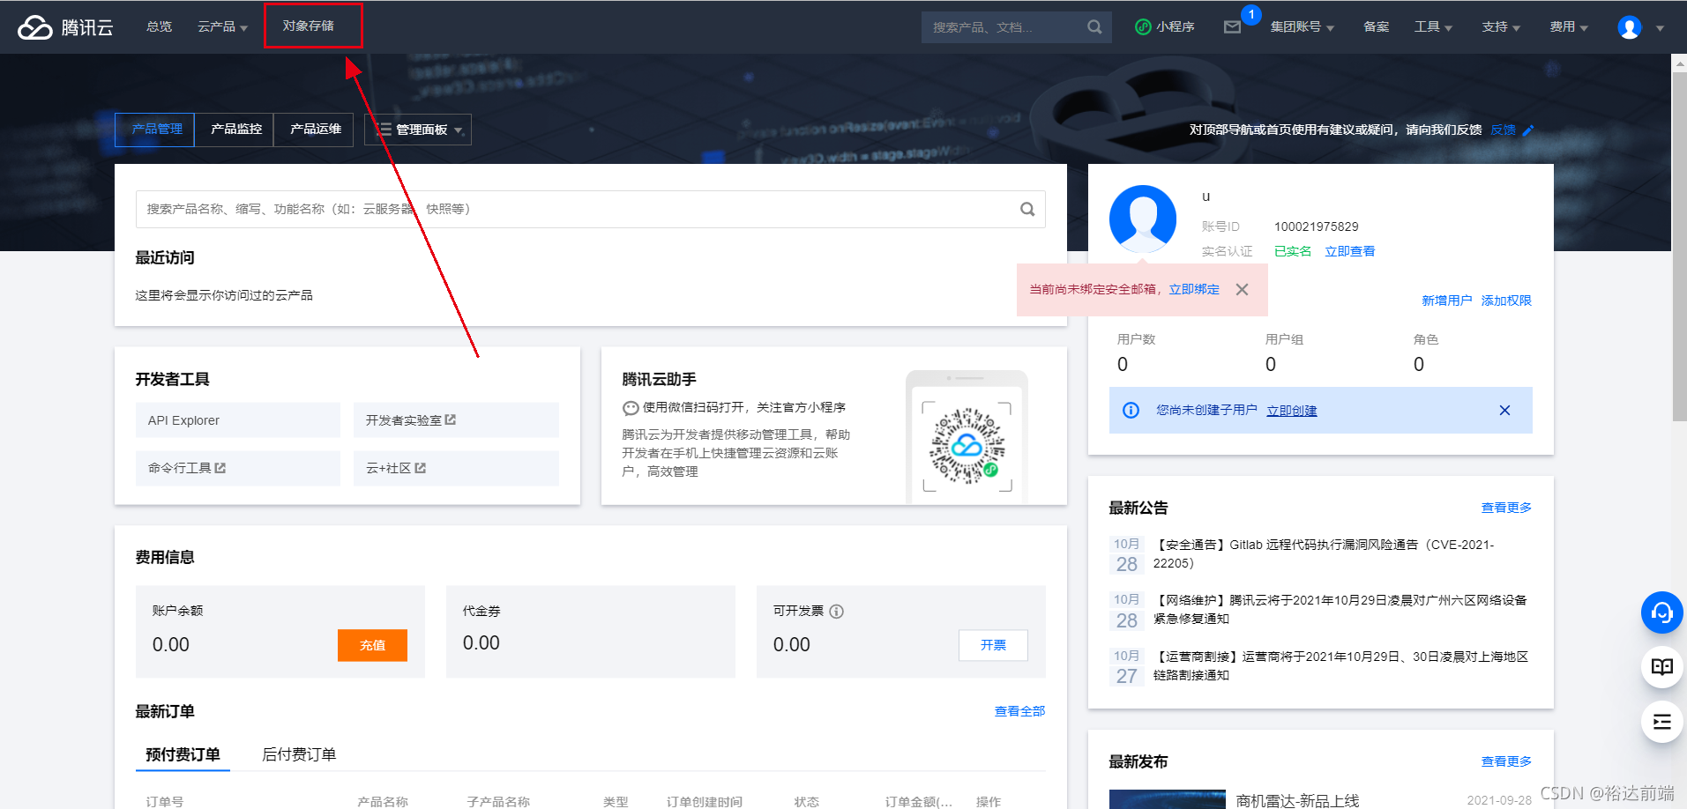Viewport: 1687px width, 809px height.
Task: Open 对象存储 in top navigation
Action: (309, 26)
